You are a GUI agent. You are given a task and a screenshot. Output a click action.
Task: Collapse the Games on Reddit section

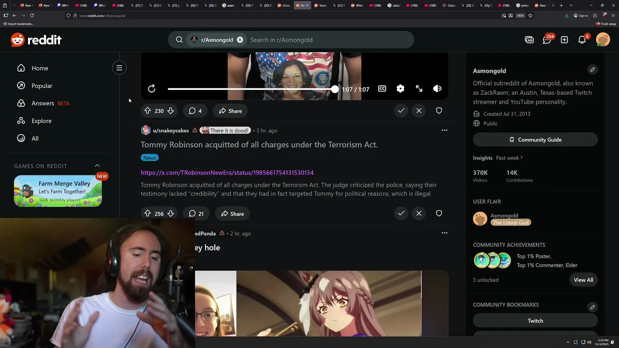(x=97, y=166)
